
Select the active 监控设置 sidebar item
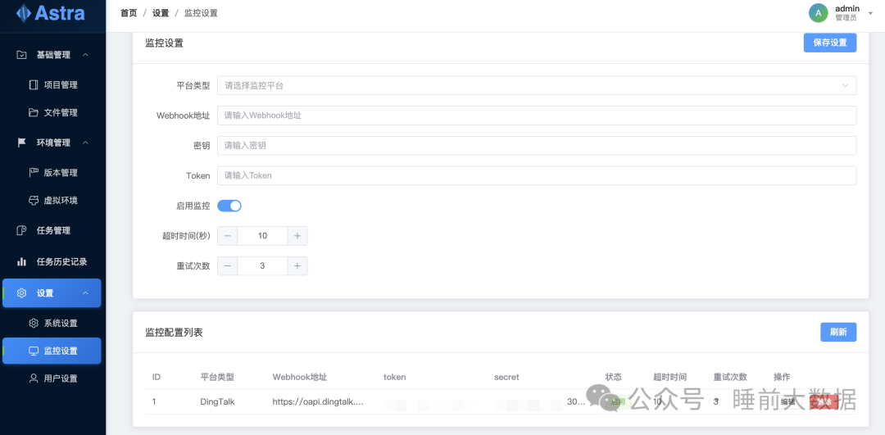(x=52, y=351)
